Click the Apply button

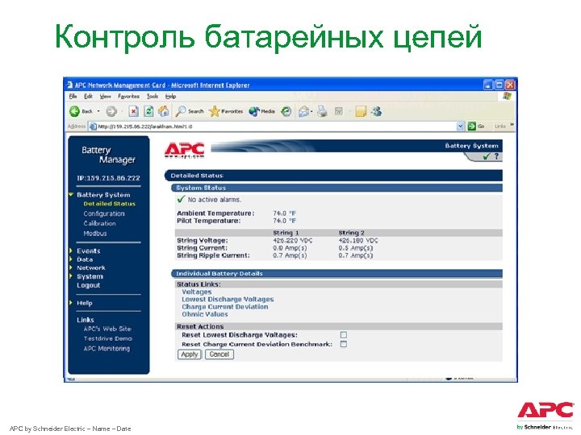point(190,354)
